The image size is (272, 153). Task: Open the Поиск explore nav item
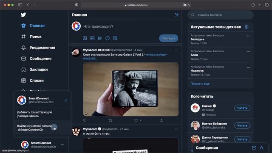click(31, 37)
